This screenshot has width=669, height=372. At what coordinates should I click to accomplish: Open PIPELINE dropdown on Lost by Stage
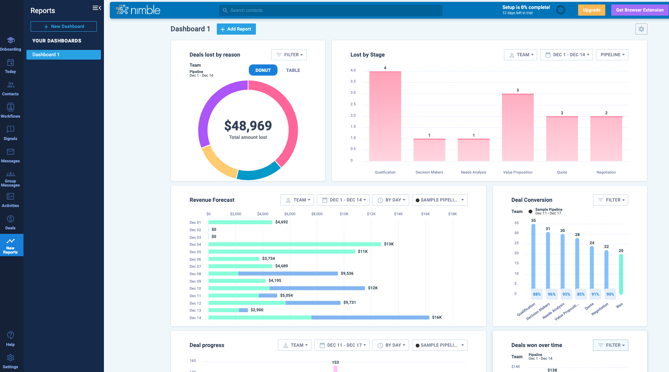(x=612, y=55)
